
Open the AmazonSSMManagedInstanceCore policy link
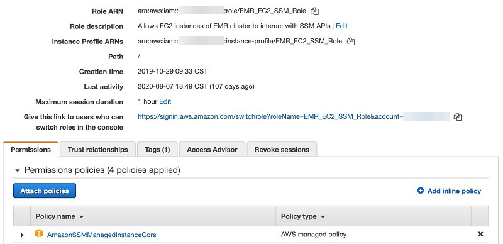(x=102, y=235)
